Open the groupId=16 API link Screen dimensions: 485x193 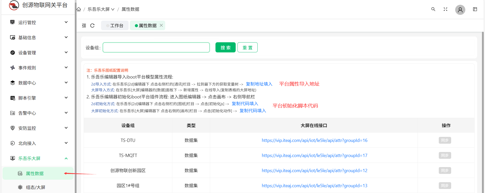click(314, 140)
